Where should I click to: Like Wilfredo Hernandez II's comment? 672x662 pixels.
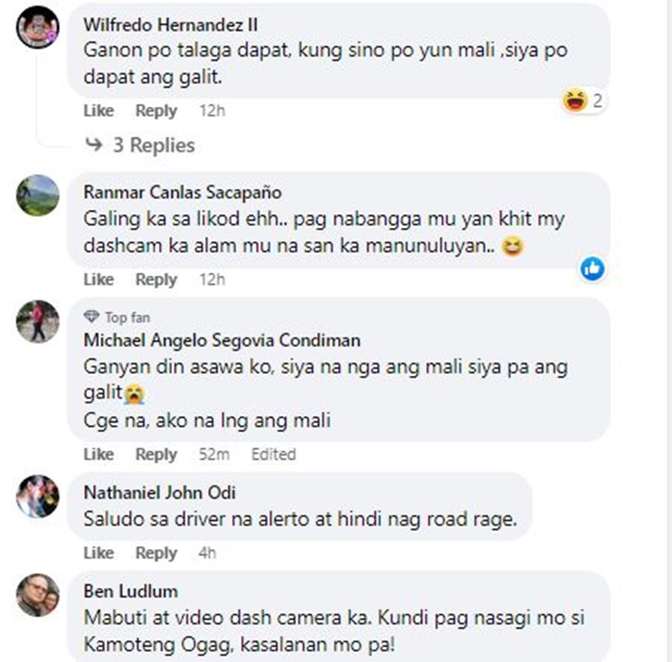(99, 110)
